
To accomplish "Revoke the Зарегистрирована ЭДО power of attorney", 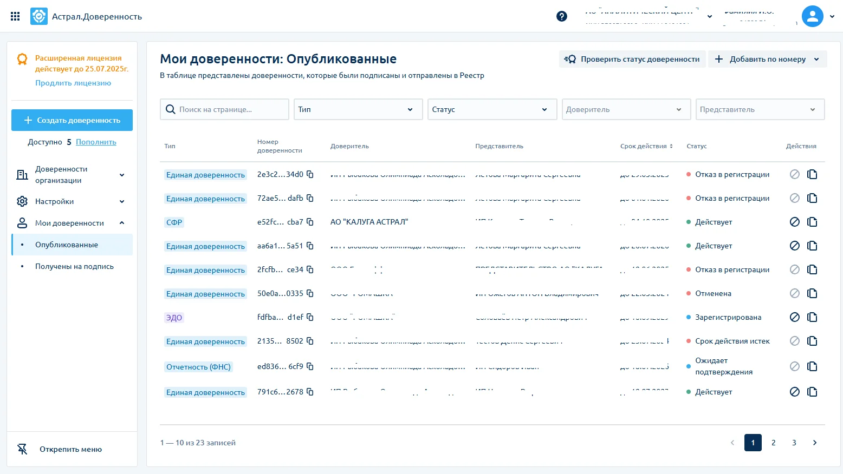I will point(795,317).
